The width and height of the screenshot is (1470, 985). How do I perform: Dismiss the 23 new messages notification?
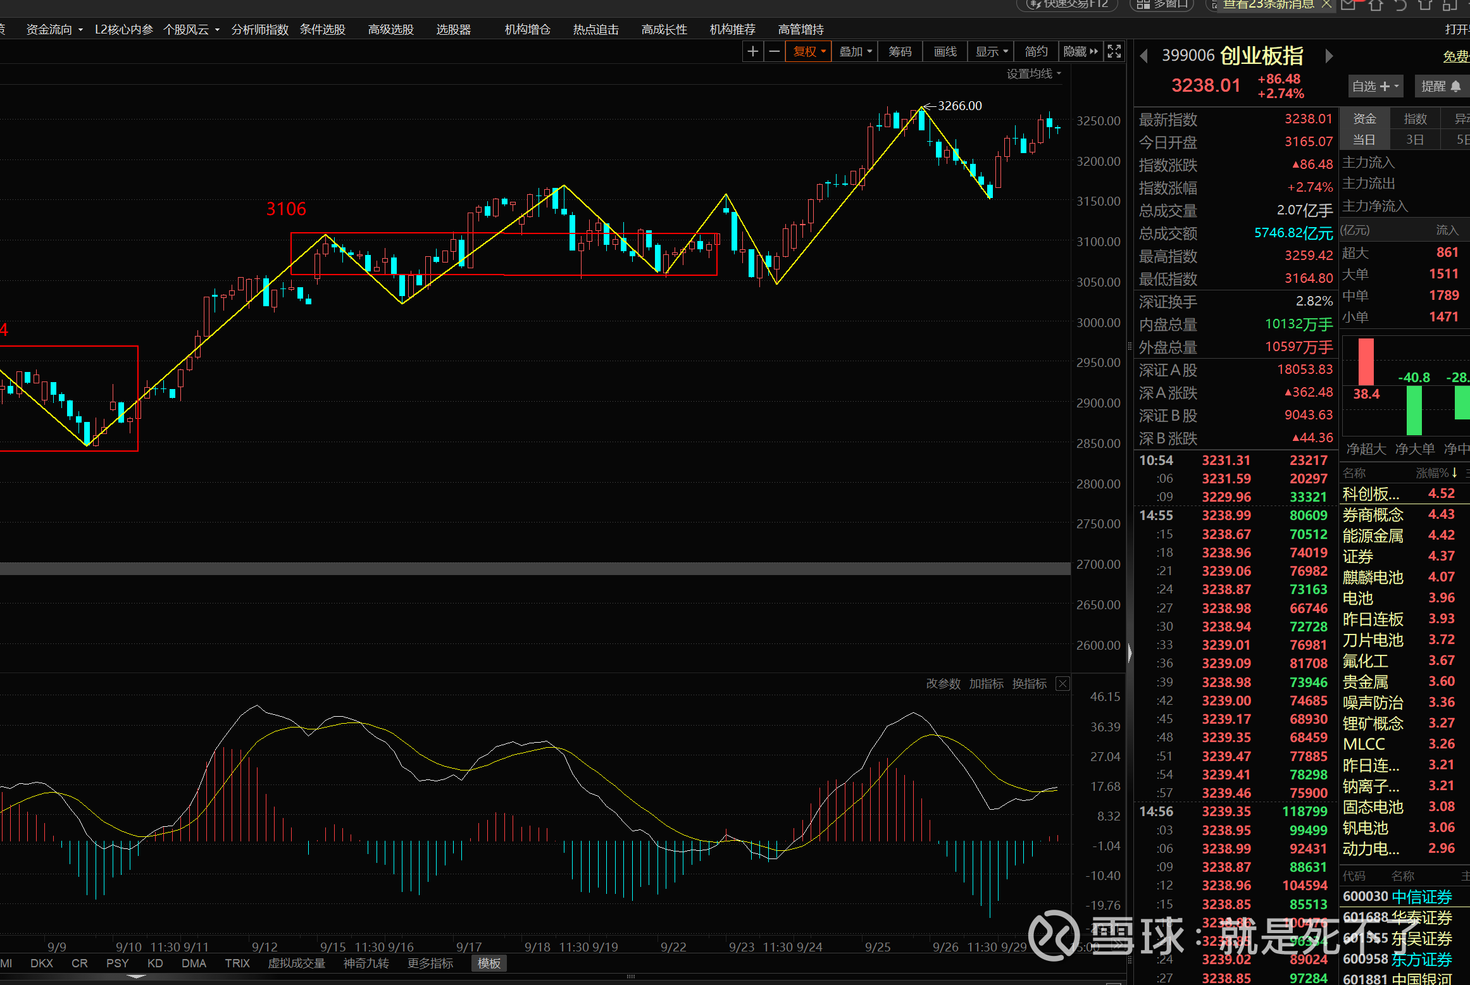pos(1327,4)
